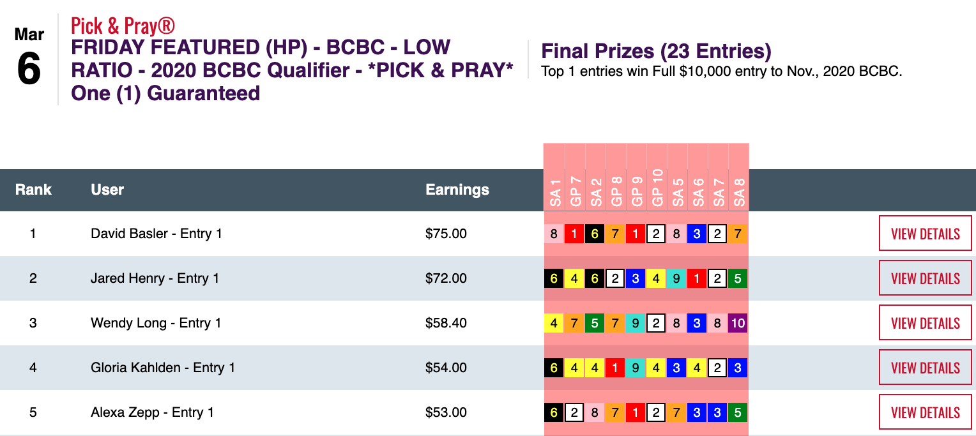Image resolution: width=976 pixels, height=436 pixels.
Task: Click Jared Henry's teal 9 pick for SA 5
Action: (676, 278)
